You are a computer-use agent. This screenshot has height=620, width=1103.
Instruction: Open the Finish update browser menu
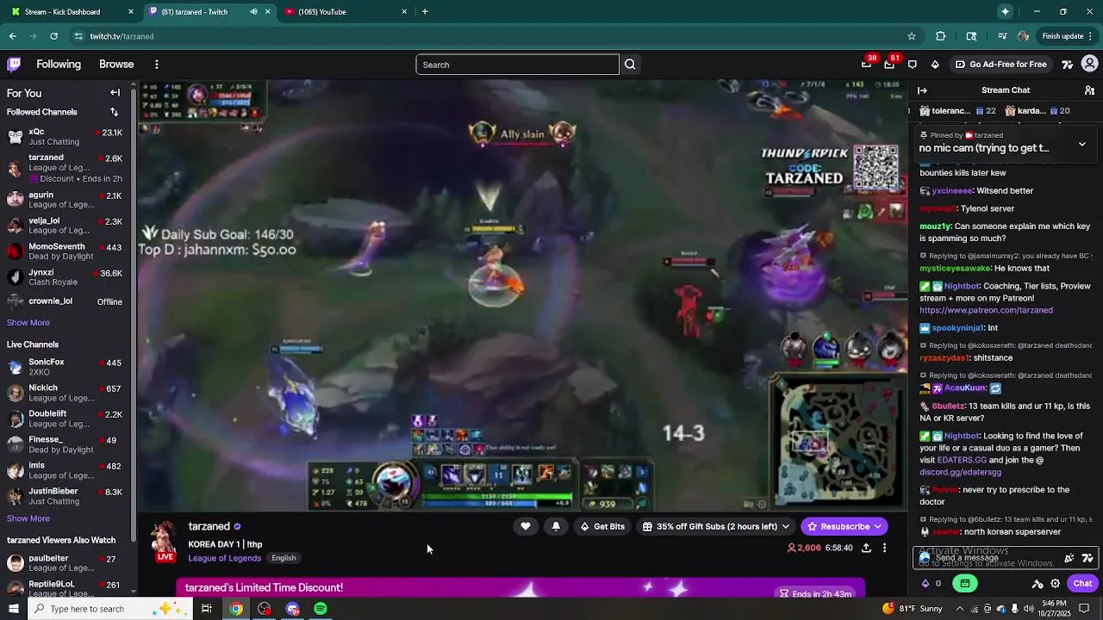pyautogui.click(x=1067, y=36)
